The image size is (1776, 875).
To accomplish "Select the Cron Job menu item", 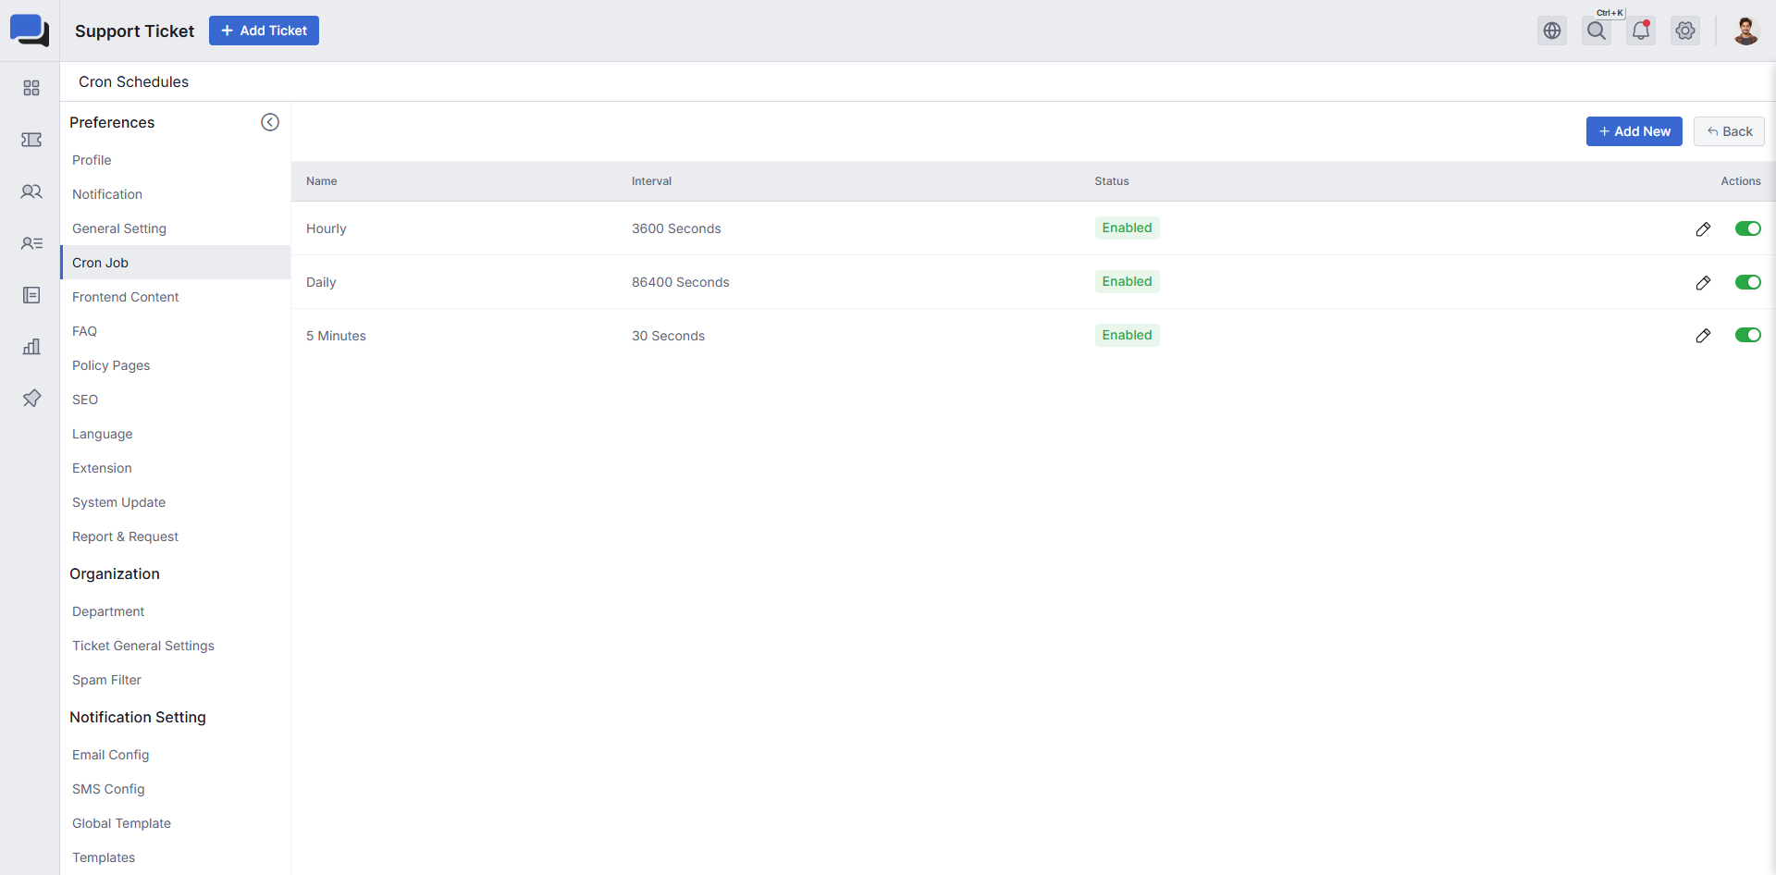I will [x=176, y=263].
